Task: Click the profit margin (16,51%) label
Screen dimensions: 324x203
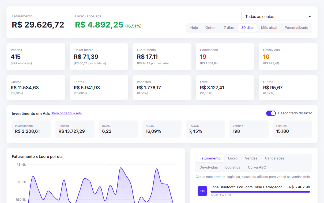Action: [x=133, y=26]
